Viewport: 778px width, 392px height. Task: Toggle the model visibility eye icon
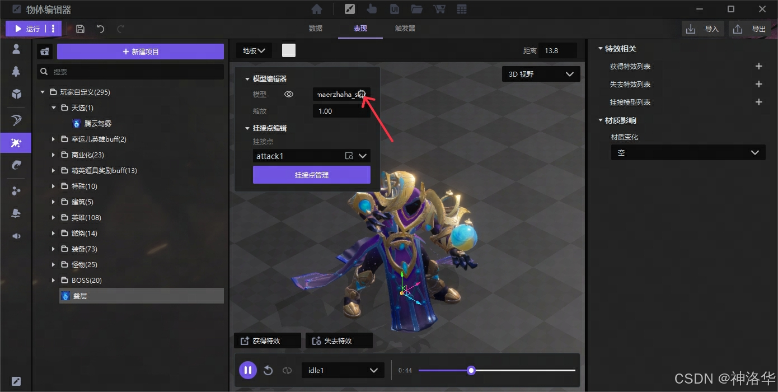[289, 94]
